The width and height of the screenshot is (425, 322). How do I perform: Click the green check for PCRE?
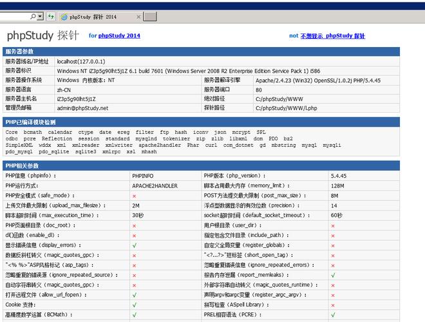click(333, 315)
